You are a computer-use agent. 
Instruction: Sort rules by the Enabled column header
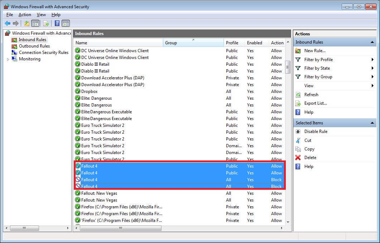pos(257,43)
